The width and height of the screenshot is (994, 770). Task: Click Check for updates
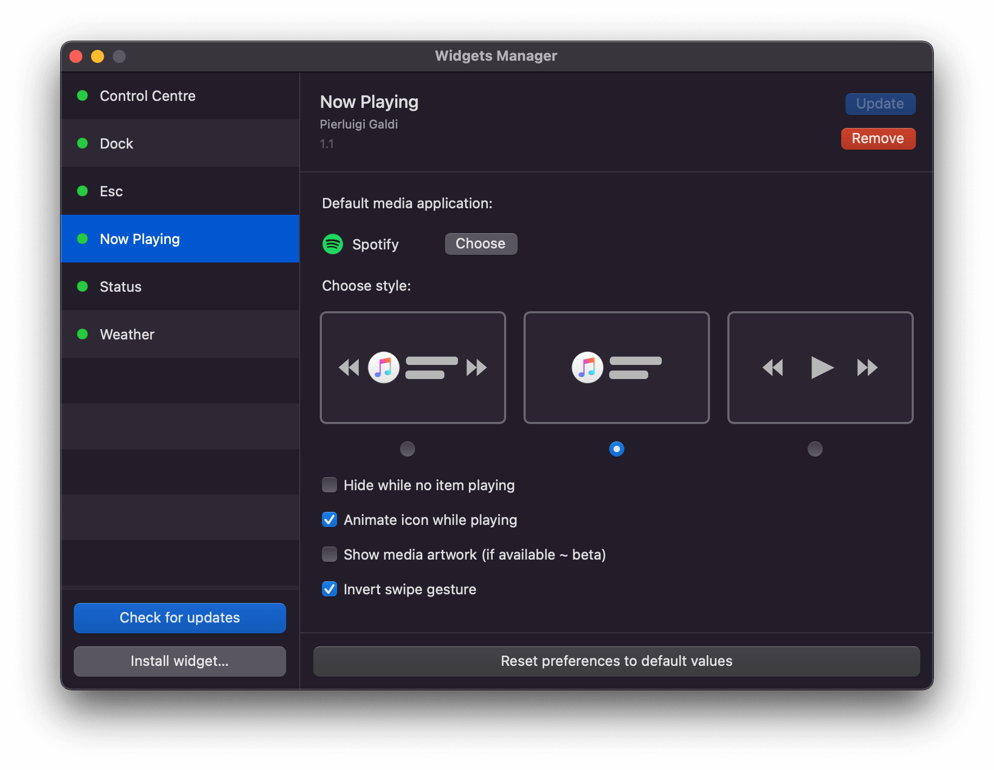(179, 618)
